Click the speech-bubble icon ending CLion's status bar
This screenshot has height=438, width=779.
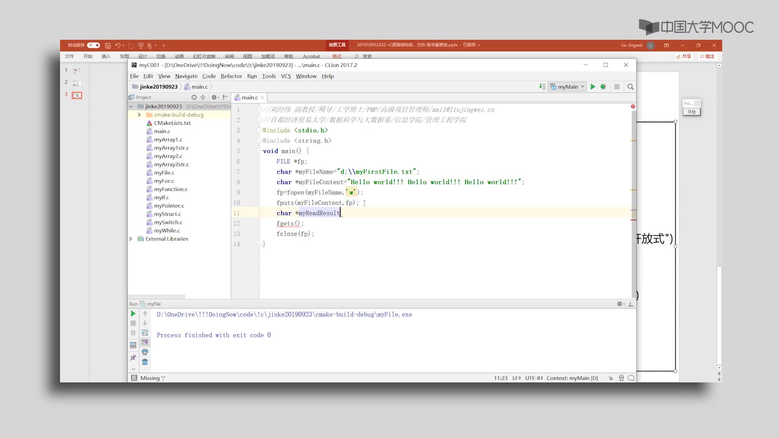pos(631,378)
